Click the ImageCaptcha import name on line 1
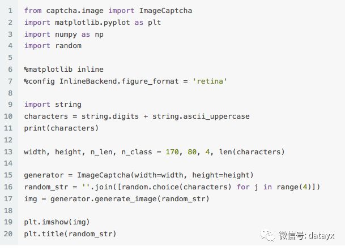The image size is (345, 251). pos(165,11)
